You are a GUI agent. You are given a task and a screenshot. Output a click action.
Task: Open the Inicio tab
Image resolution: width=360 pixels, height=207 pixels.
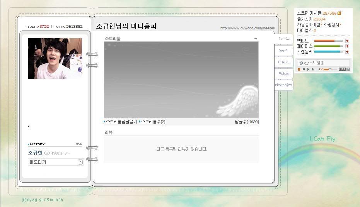[284, 39]
